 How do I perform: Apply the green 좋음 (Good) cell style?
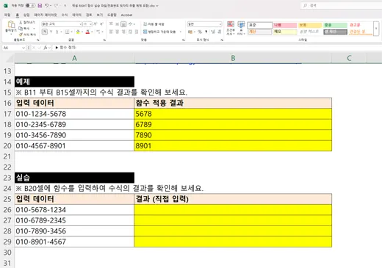click(335, 25)
